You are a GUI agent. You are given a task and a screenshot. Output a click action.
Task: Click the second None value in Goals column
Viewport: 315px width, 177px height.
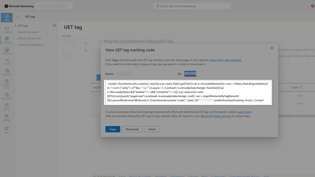(x=300, y=103)
